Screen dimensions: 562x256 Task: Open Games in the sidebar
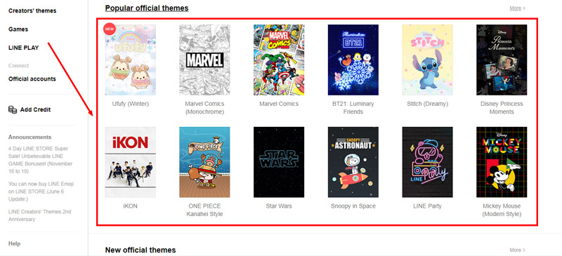[x=18, y=29]
